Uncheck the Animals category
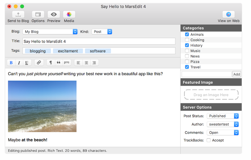The image size is (251, 160). click(187, 34)
